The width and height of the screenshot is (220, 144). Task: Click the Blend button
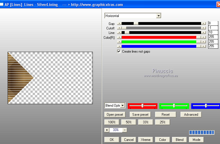click(179, 140)
